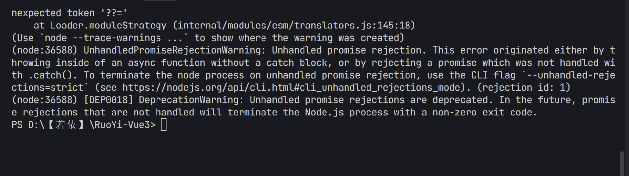Click the --unhandled-reje flag text
This screenshot has width=629, height=176.
(x=570, y=75)
